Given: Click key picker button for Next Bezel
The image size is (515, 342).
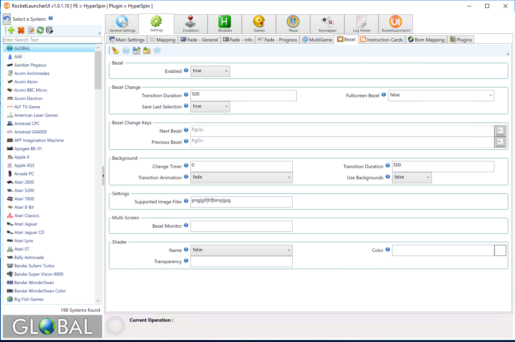Looking at the screenshot, I should (500, 131).
